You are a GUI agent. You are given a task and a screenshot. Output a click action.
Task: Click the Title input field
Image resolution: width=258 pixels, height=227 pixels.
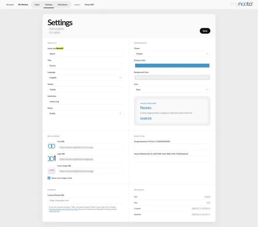[x=86, y=65]
